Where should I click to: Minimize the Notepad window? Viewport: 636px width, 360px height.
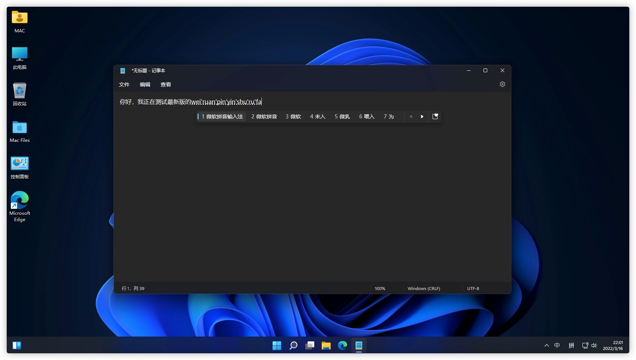[469, 70]
